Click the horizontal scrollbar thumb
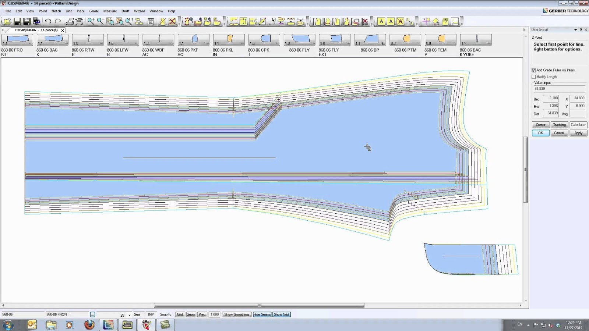This screenshot has width=589, height=331. 259,305
